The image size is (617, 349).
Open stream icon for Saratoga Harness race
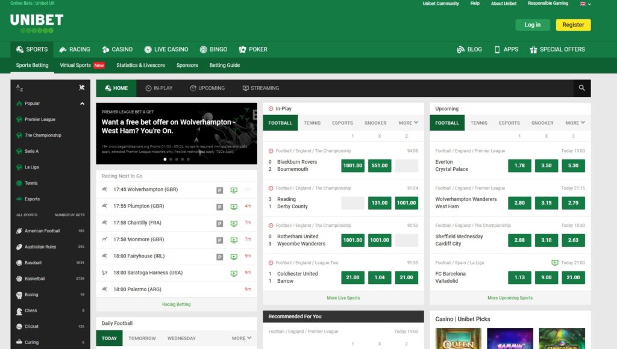[x=234, y=273]
